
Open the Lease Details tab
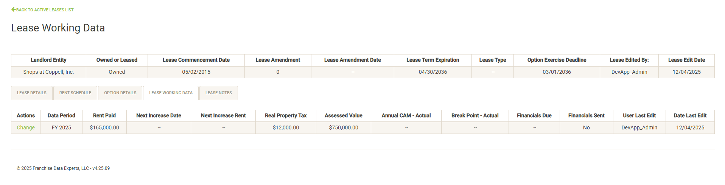pyautogui.click(x=32, y=93)
